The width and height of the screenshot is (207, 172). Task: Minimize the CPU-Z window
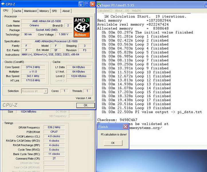pos(81,4)
